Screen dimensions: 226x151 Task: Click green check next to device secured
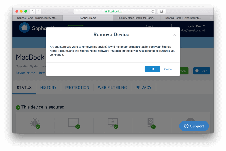click(x=18, y=107)
